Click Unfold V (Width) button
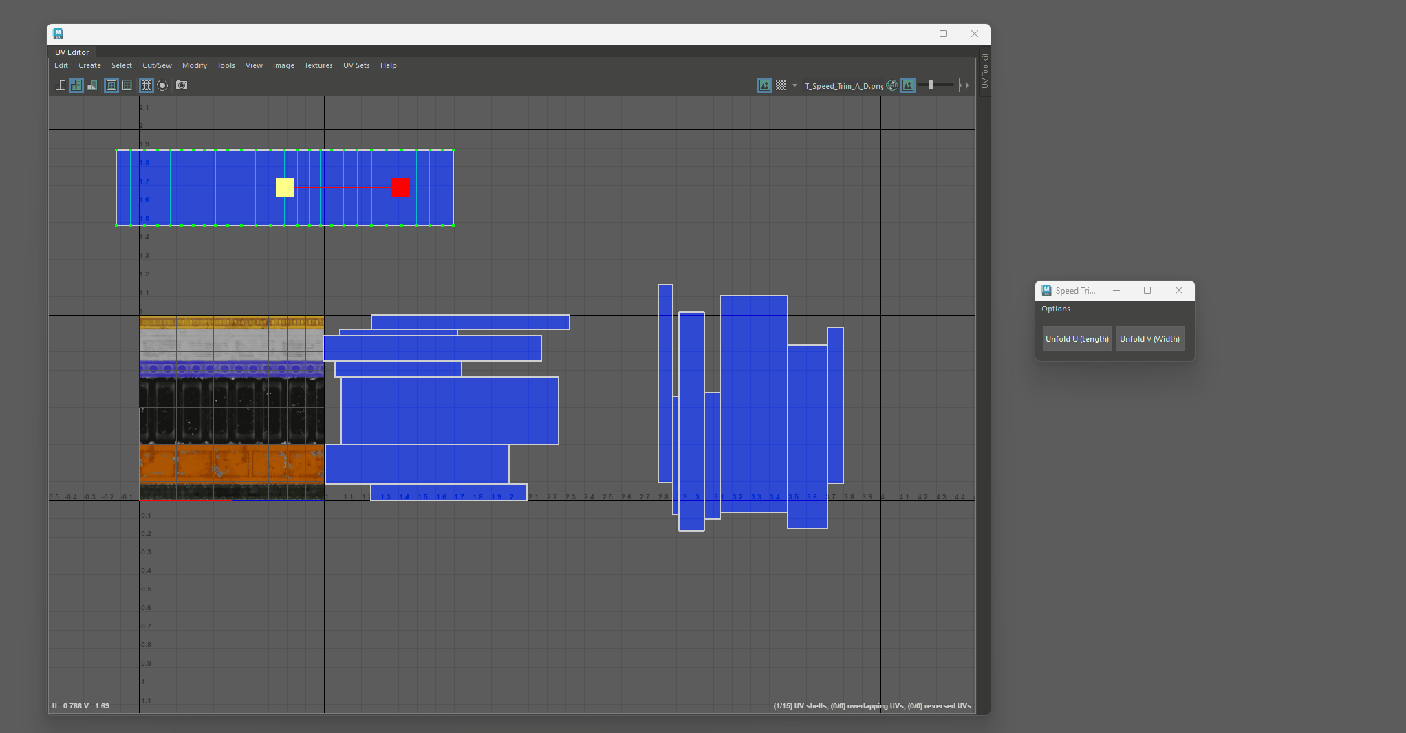The height and width of the screenshot is (733, 1406). [1149, 339]
